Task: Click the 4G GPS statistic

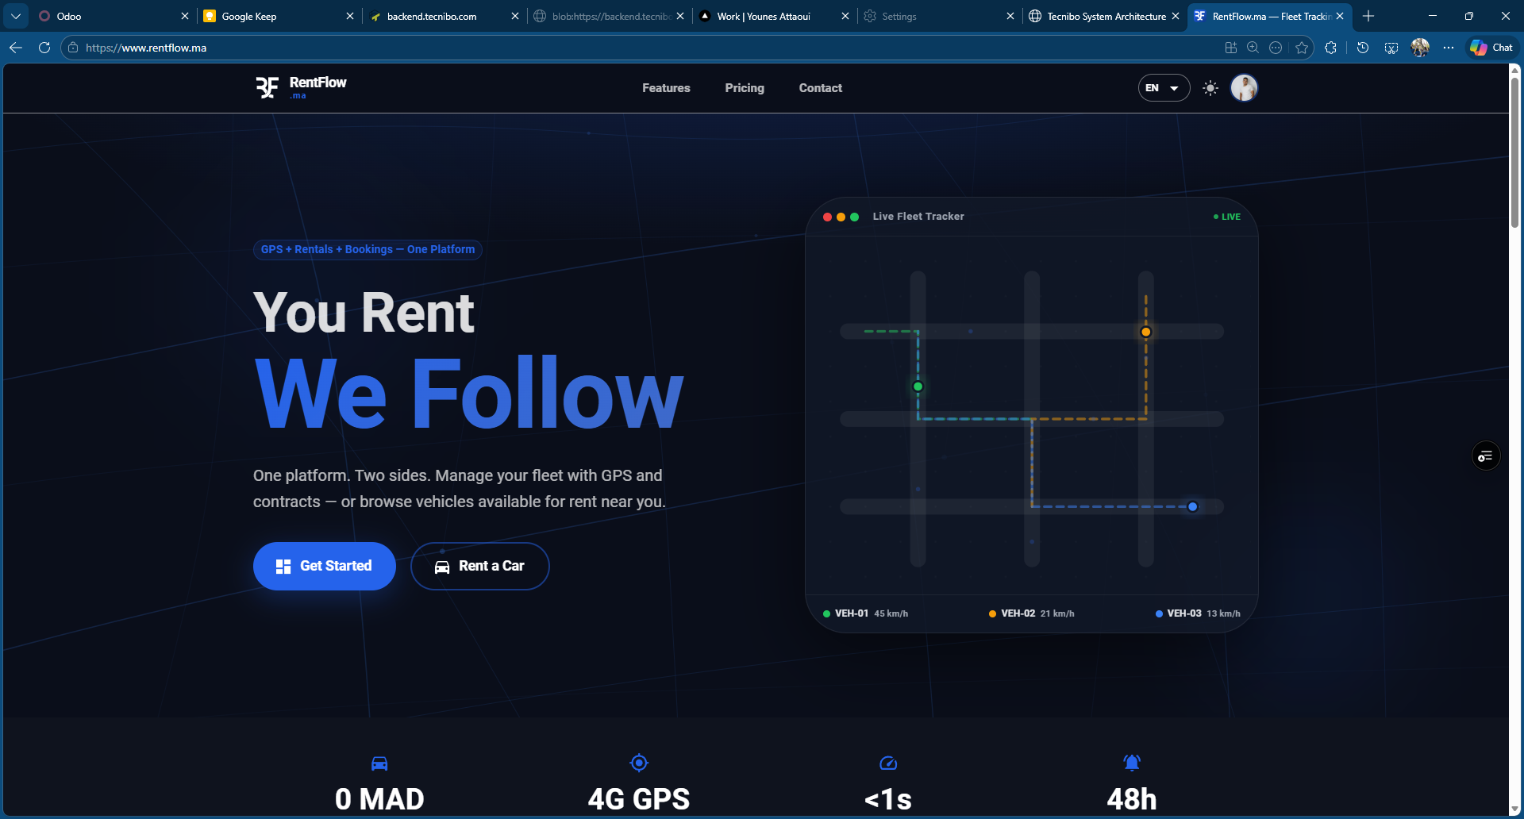Action: point(639,799)
